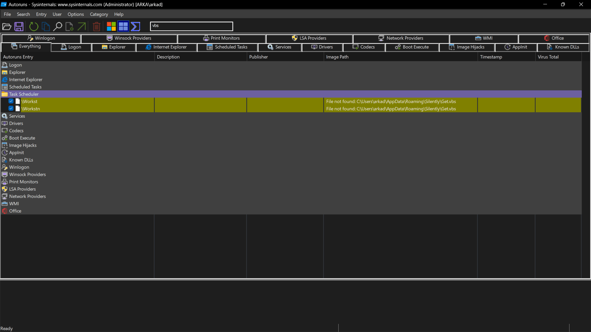Viewport: 591px width, 332px height.
Task: Switch to the Logon tab
Action: coord(71,47)
